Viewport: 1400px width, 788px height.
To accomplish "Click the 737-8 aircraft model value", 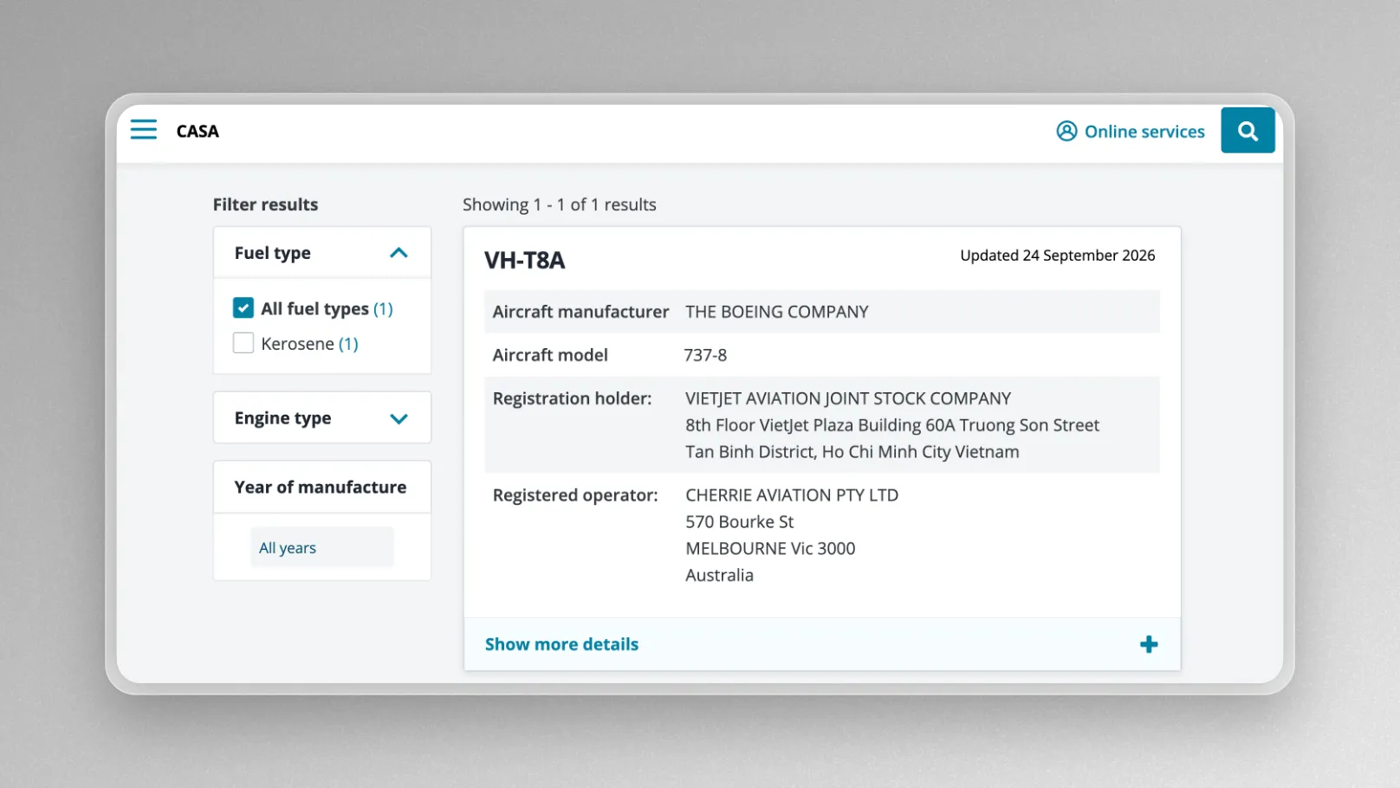I will (x=705, y=355).
